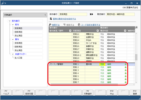The height and width of the screenshot is (100, 141).
Task: Click the パート/管理部 cell
Action: click(x=60, y=64)
